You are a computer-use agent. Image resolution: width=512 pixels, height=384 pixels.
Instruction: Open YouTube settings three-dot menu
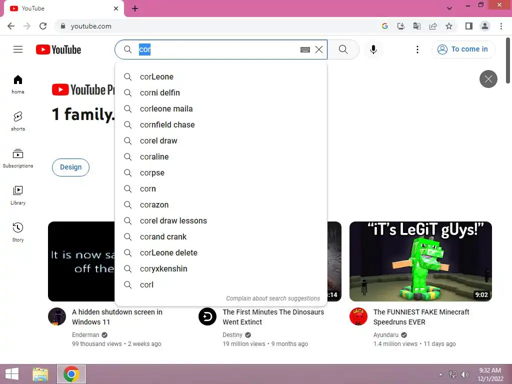[x=417, y=49]
